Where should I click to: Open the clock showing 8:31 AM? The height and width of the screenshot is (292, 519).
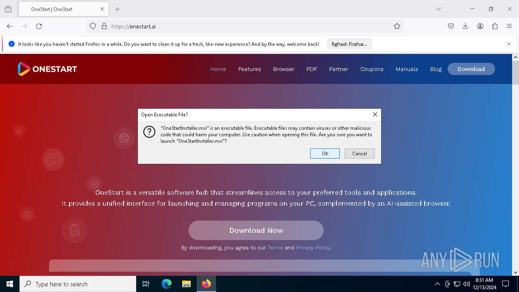(484, 284)
